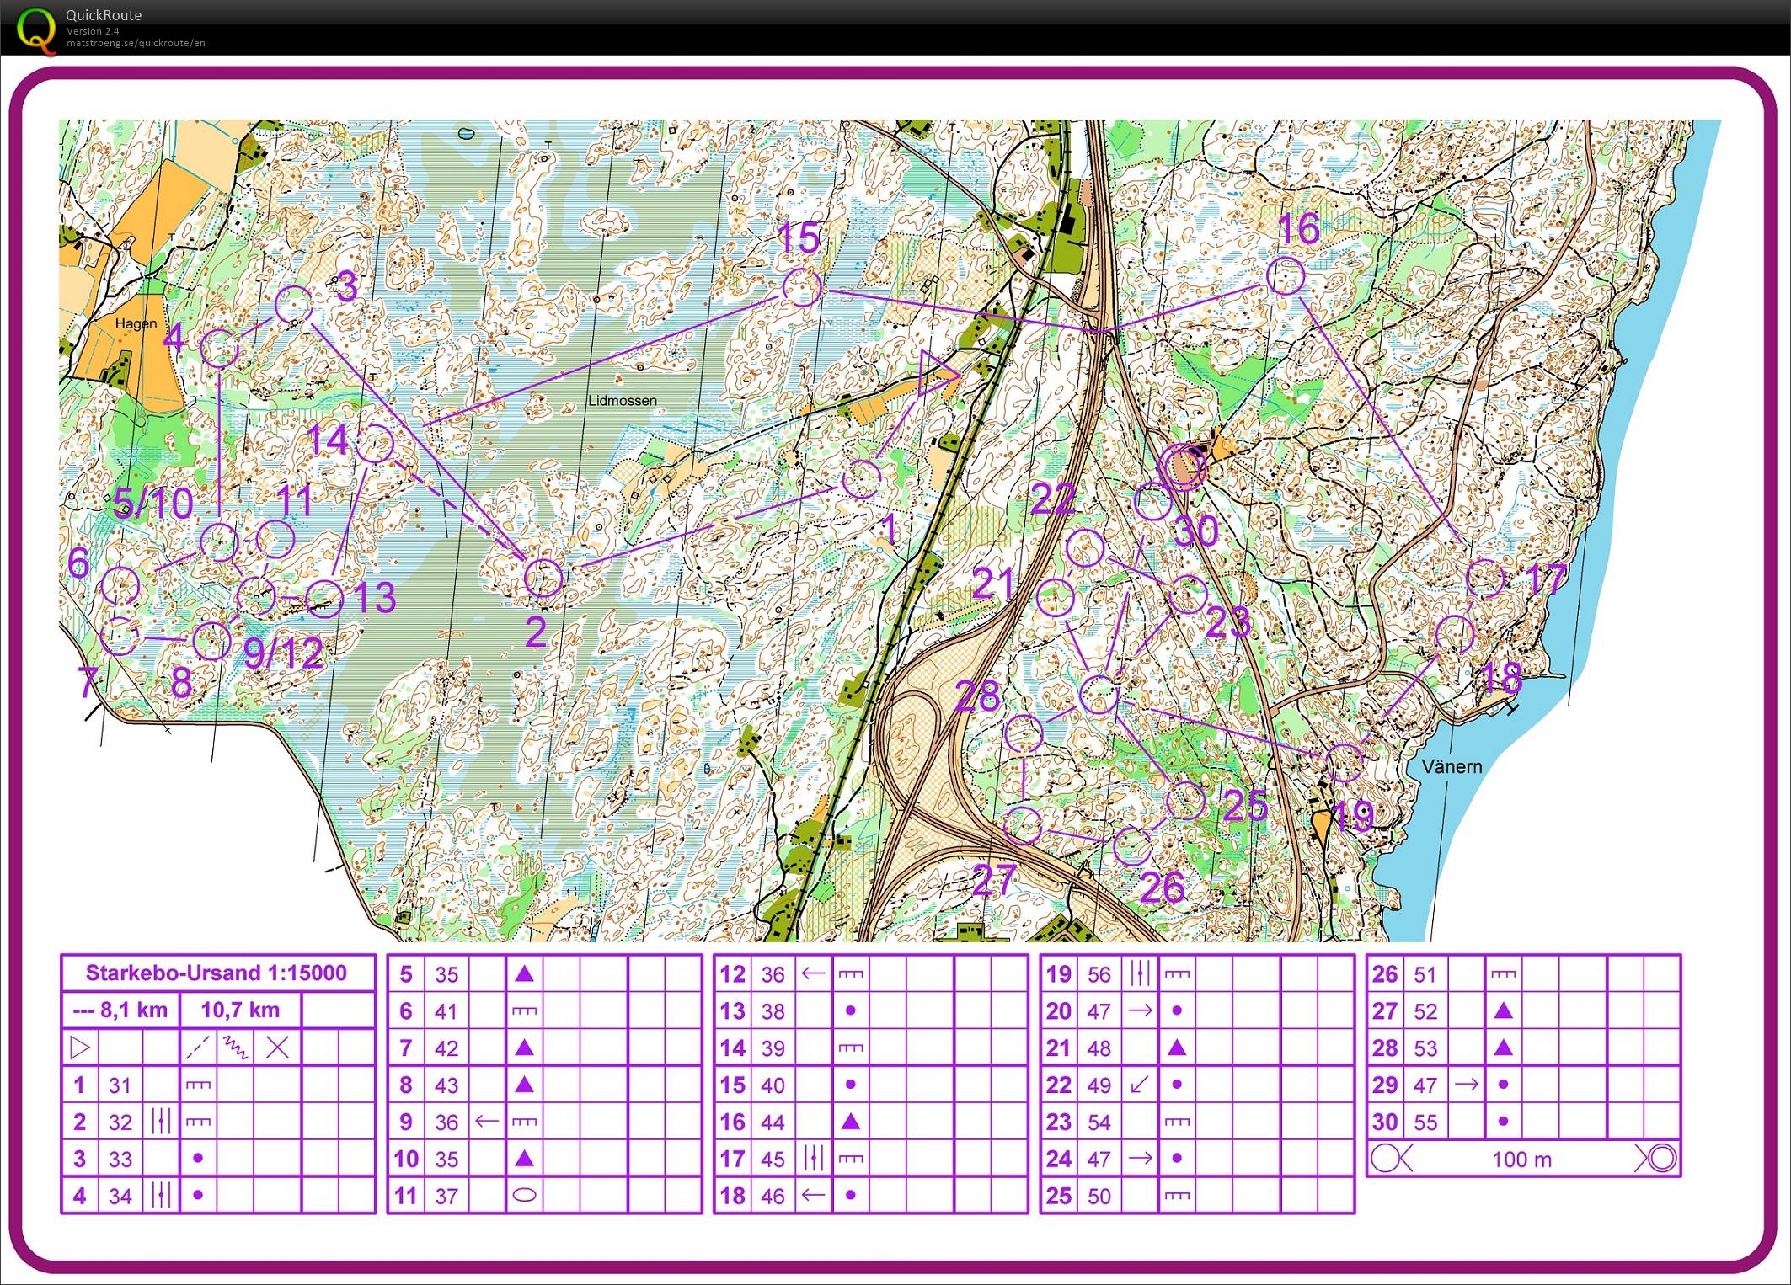Viewport: 1791px width, 1285px height.
Task: Click the left arrow in control 9 row
Action: click(485, 1122)
